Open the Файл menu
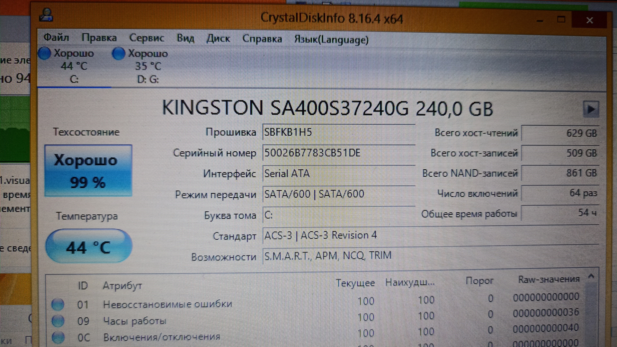Screen dimensions: 617x347 coord(56,38)
